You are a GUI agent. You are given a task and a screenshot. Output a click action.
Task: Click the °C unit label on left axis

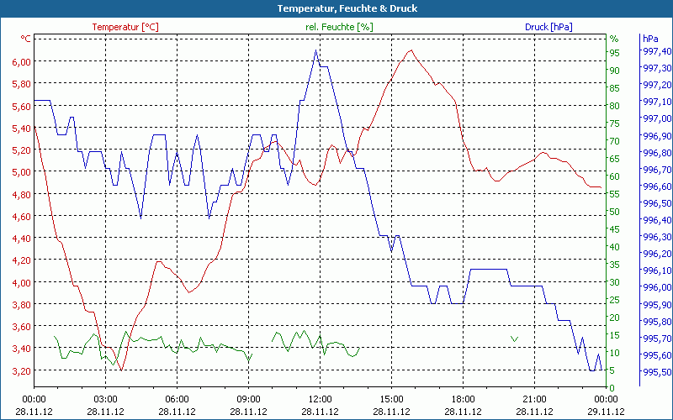pos(26,39)
